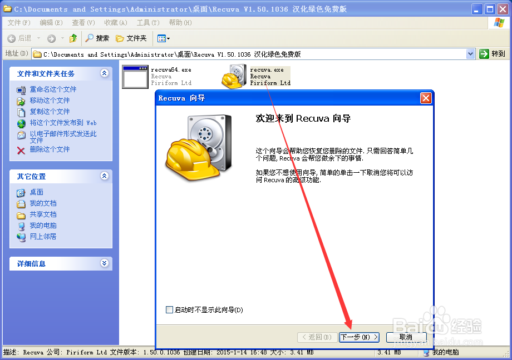This screenshot has width=512, height=360.
Task: Open the View (查看) menu
Action: point(83,22)
